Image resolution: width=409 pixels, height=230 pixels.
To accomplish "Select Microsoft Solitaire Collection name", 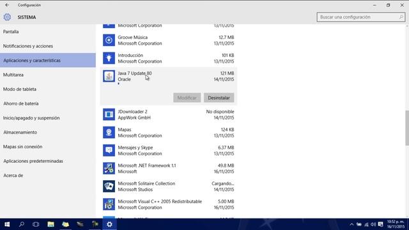I will (146, 183).
